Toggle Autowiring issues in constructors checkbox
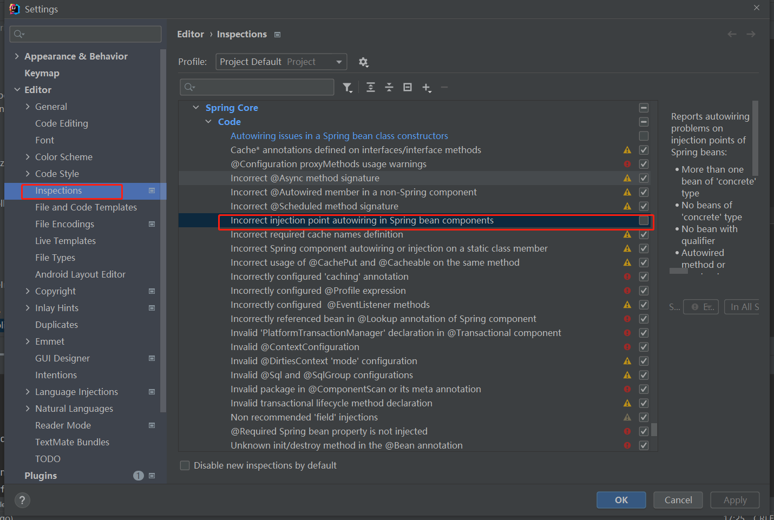The image size is (774, 520). click(644, 136)
